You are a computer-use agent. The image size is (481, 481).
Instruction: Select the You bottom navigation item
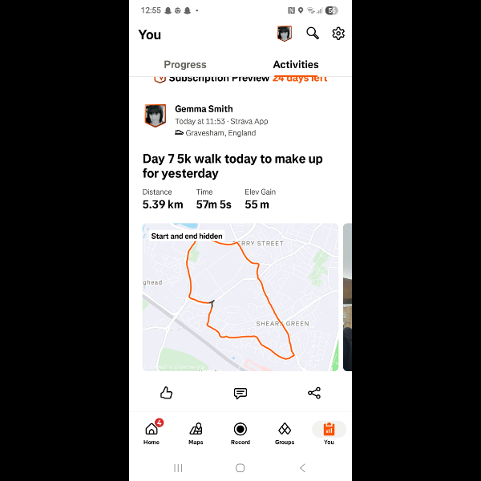[x=329, y=433]
